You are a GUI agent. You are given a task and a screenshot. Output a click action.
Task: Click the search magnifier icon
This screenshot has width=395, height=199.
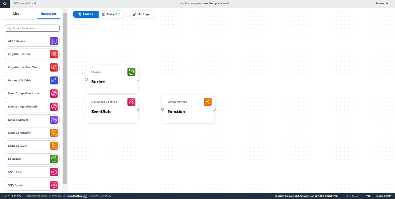(x=9, y=28)
